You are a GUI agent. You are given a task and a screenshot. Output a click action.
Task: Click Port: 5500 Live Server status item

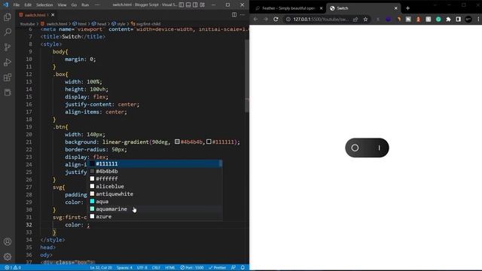192,268
